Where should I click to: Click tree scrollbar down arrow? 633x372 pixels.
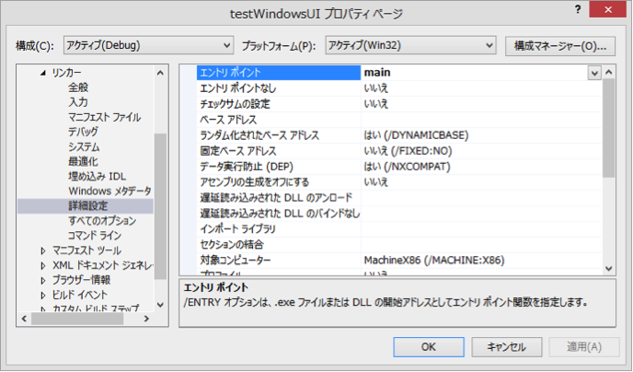coord(160,305)
